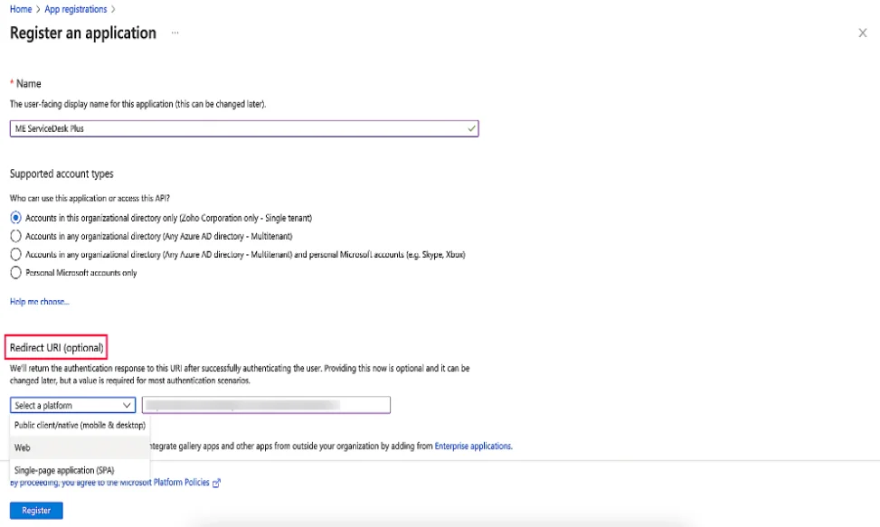Click the Home breadcrumb link
Screen dimensions: 880x527
point(21,9)
